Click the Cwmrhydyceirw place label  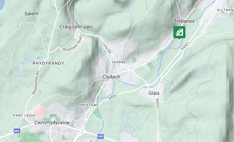(x=52, y=123)
